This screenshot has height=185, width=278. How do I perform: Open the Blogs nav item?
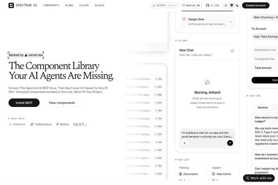point(69,5)
